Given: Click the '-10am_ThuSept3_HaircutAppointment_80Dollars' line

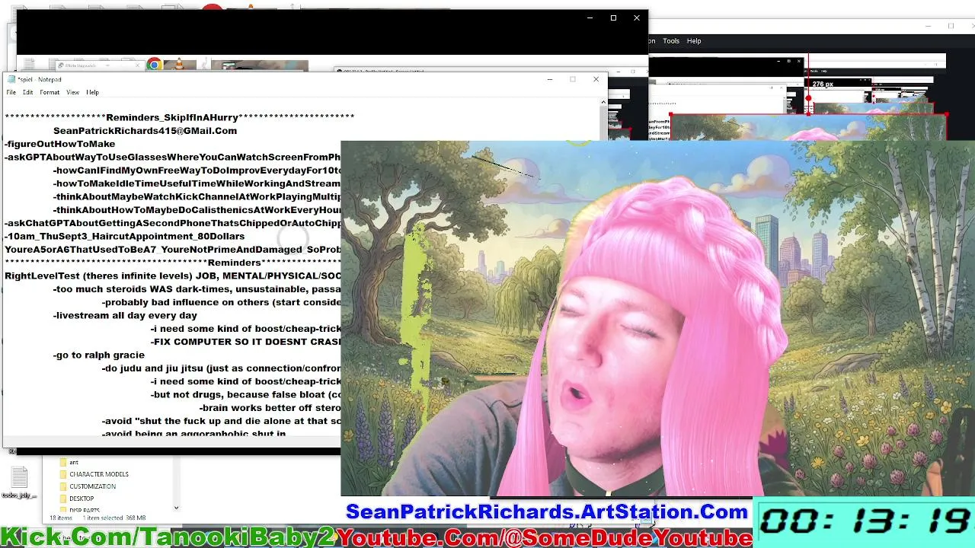Looking at the screenshot, I should coord(124,236).
